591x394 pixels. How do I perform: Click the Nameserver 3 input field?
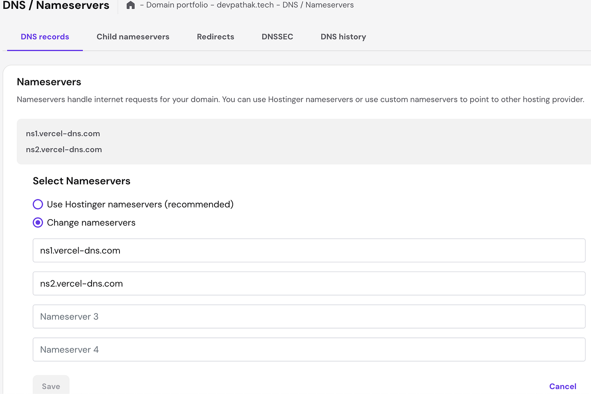point(309,316)
